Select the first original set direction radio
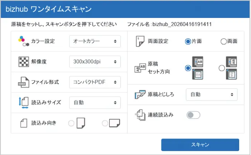The image size is (251, 155). coord(188,68)
